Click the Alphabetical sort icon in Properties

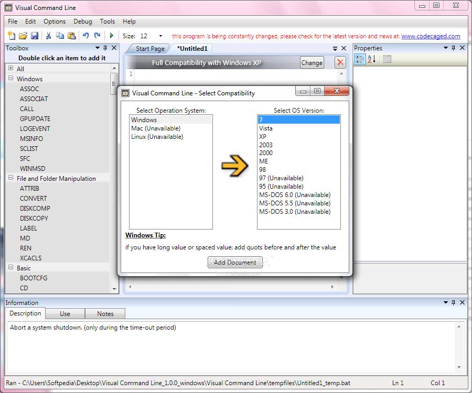(372, 59)
